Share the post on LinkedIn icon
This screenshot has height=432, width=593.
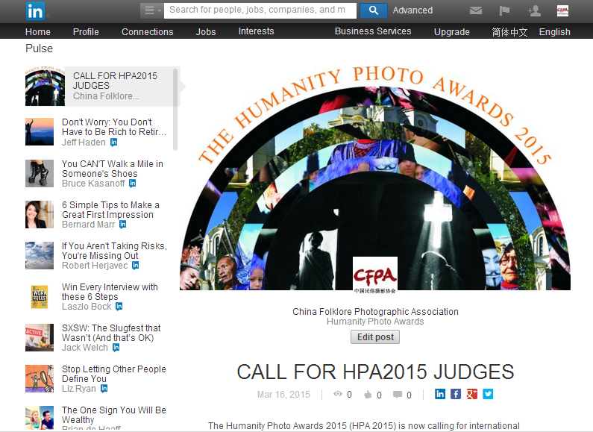[440, 394]
